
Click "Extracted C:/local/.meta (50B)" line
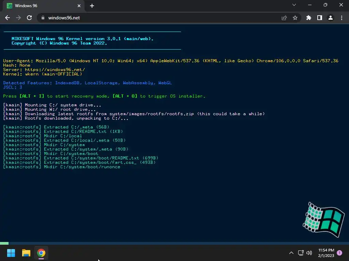64,140
